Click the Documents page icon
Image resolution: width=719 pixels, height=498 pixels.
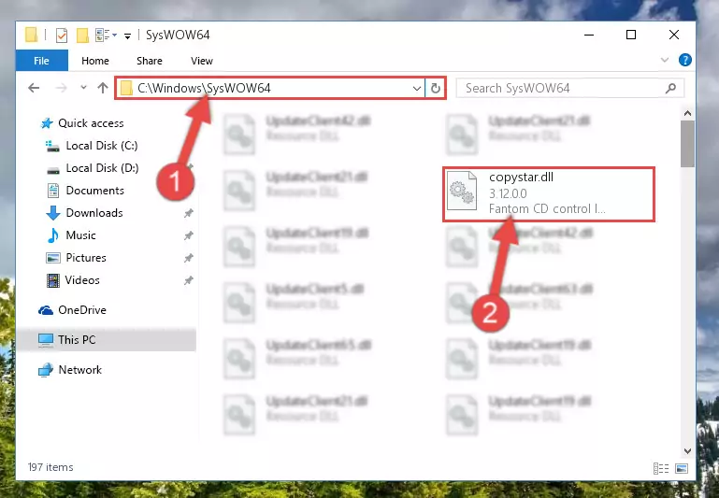click(53, 191)
